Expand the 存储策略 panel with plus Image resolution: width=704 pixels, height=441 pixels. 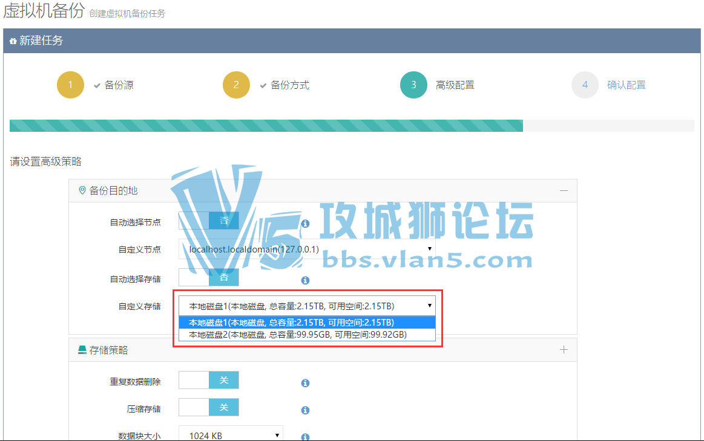564,350
